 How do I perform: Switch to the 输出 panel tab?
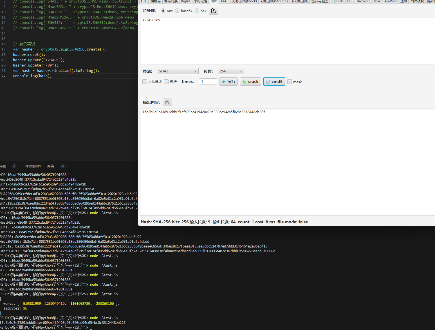(x=15, y=166)
